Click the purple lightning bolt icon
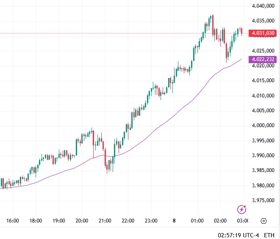280x239 pixels. [241, 209]
